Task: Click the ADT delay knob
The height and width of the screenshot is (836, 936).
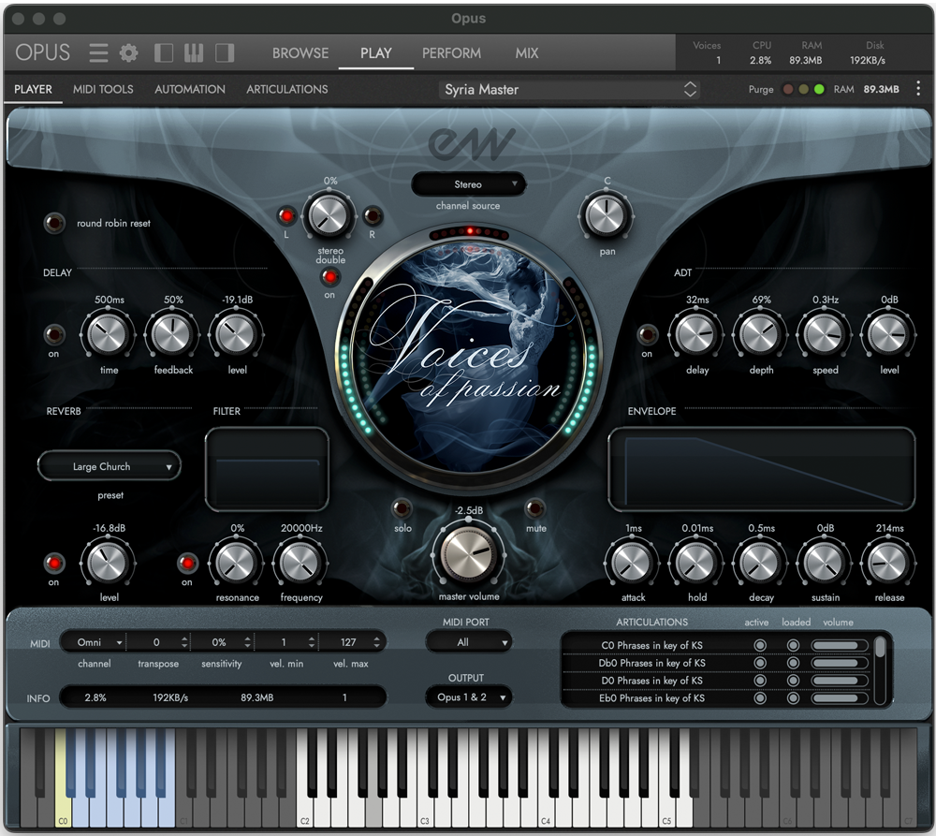Action: (x=696, y=334)
